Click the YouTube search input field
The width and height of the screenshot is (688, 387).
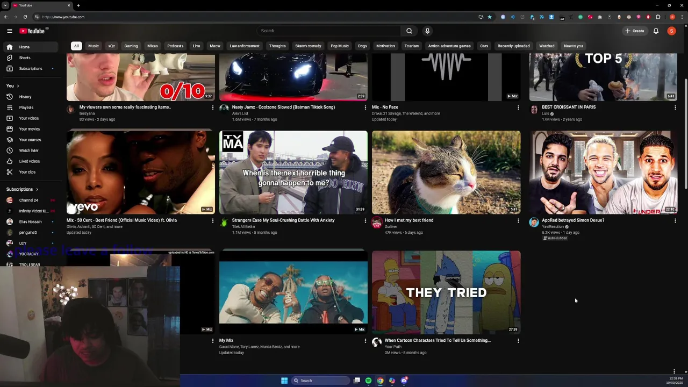pos(329,31)
